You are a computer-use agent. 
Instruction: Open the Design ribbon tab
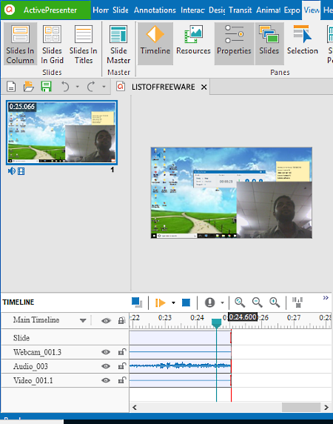tap(217, 10)
